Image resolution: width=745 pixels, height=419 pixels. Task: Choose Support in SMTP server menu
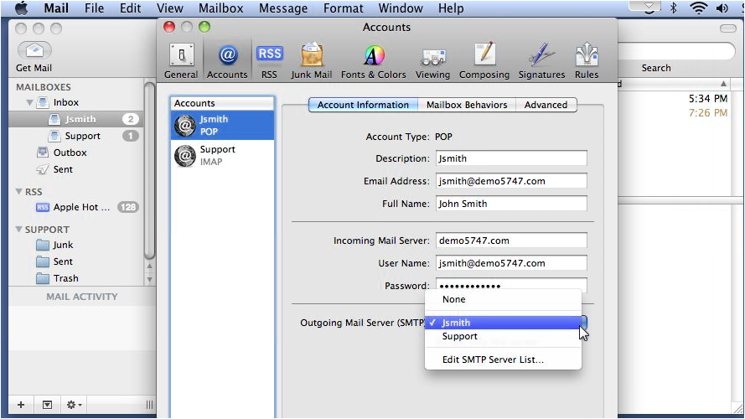pos(503,336)
